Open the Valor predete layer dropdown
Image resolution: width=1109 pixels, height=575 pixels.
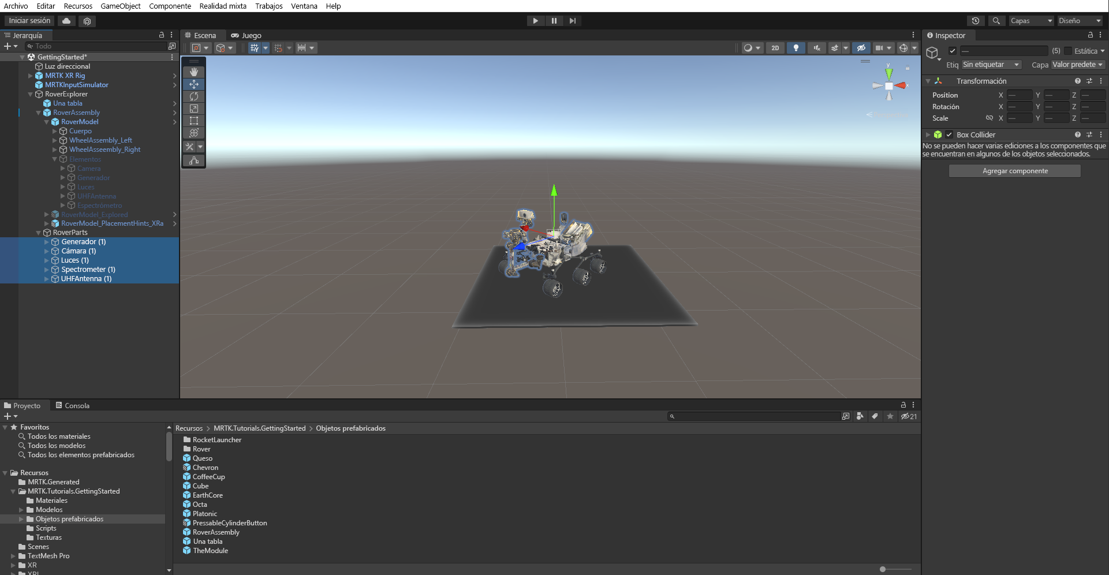1078,65
